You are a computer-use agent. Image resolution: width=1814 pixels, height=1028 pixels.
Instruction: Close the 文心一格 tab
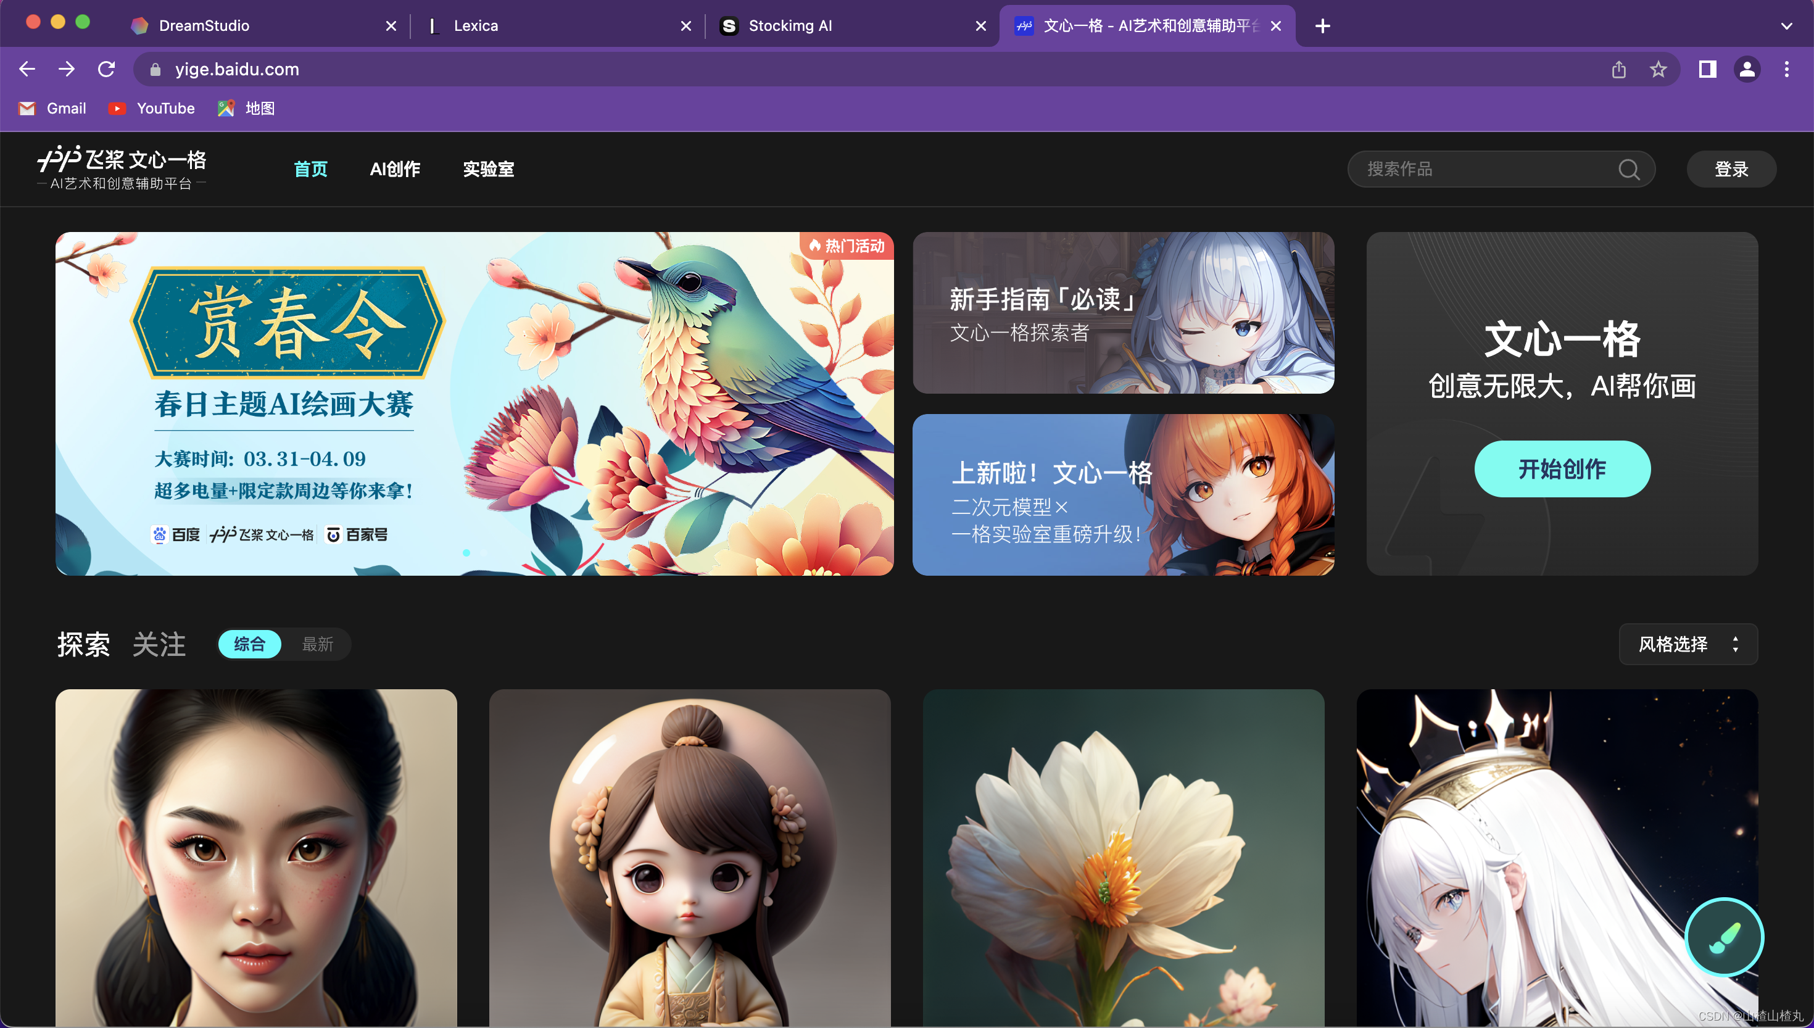(1276, 26)
